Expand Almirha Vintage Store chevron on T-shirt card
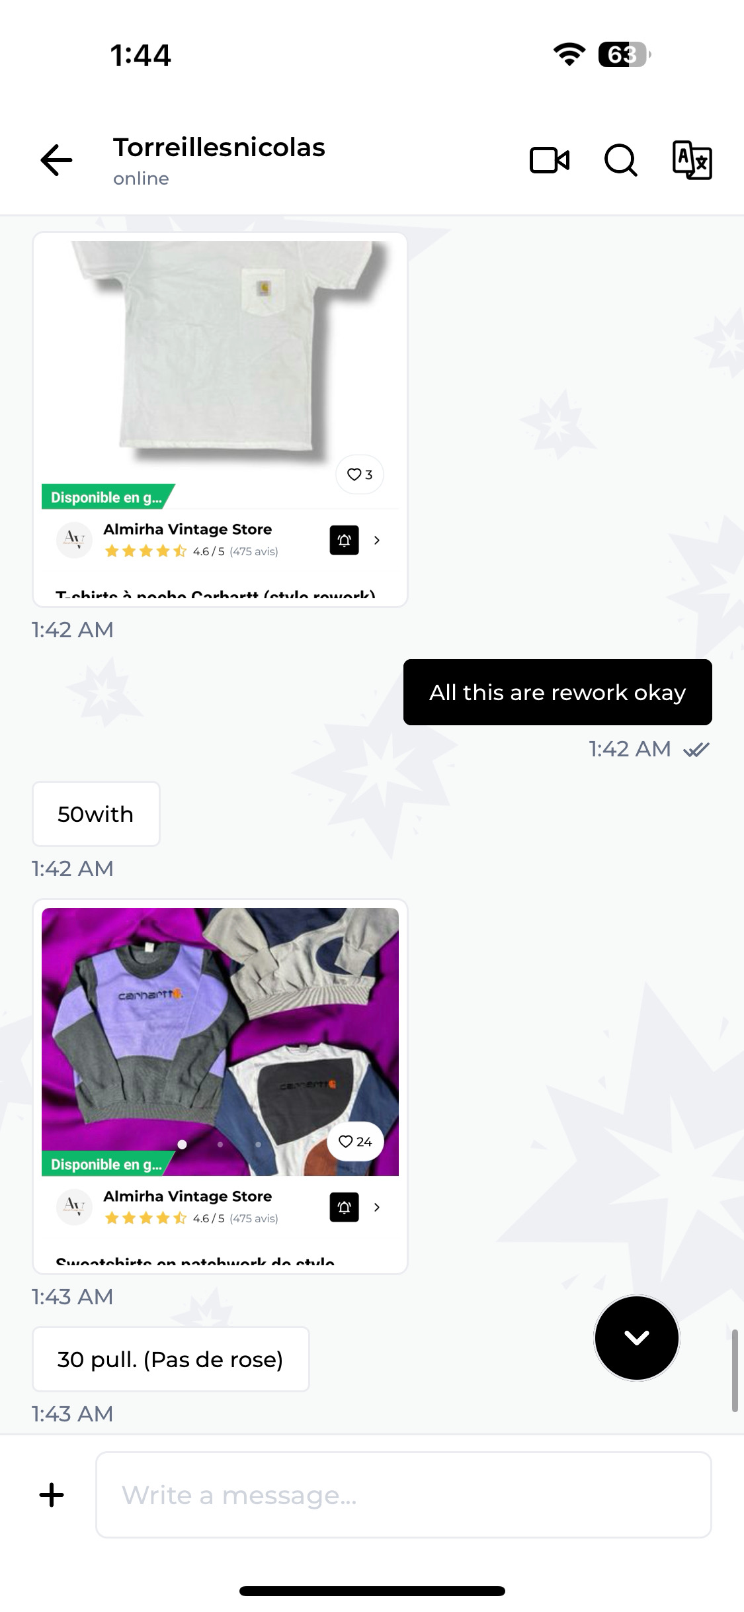 [377, 540]
